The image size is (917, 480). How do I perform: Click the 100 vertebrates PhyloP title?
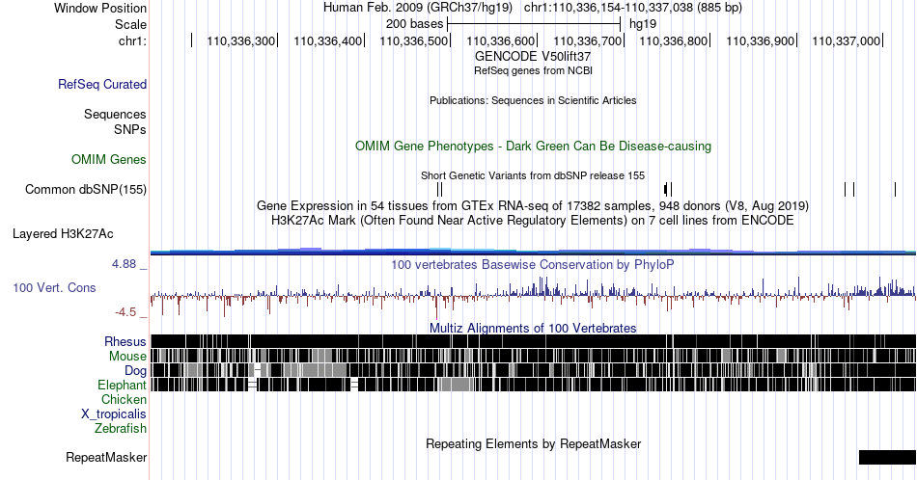533,264
